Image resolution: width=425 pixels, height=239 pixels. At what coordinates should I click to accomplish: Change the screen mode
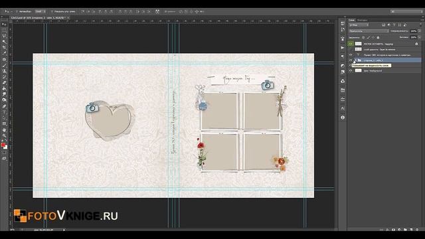[x=4, y=159]
